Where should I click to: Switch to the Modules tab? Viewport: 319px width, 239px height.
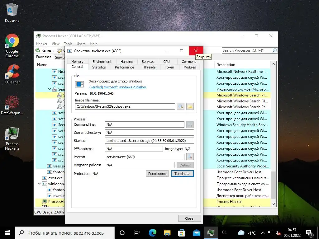click(x=190, y=67)
